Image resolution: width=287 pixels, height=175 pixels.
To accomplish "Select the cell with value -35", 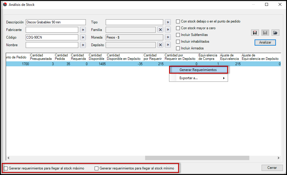I will click(x=124, y=64).
